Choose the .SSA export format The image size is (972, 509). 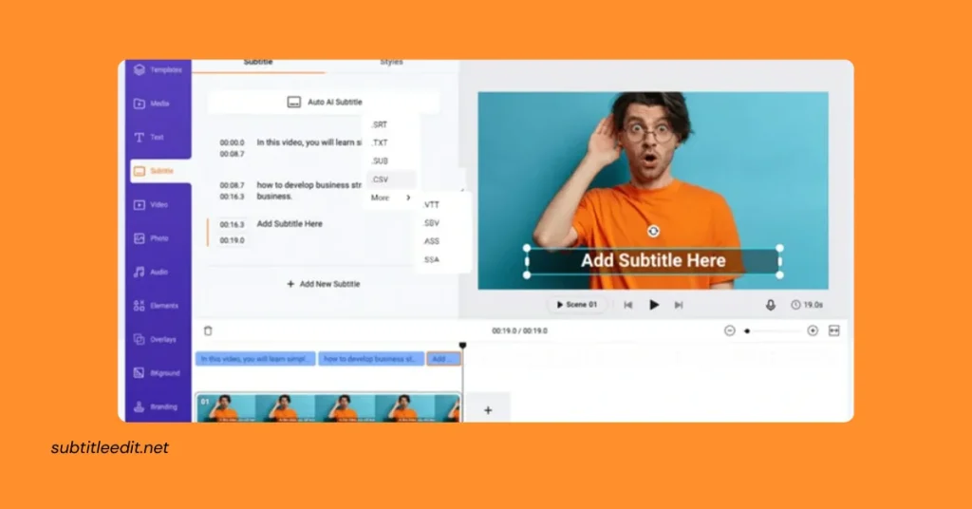point(432,260)
